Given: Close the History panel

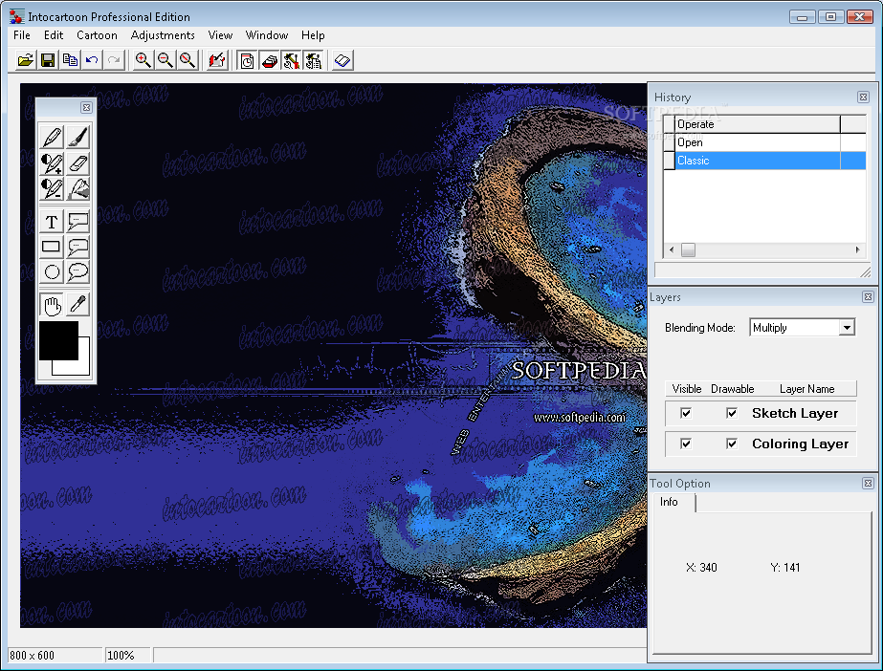Looking at the screenshot, I should 863,97.
